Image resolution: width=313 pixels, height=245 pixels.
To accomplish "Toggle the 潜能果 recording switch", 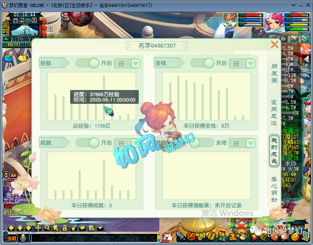I will 202,143.
